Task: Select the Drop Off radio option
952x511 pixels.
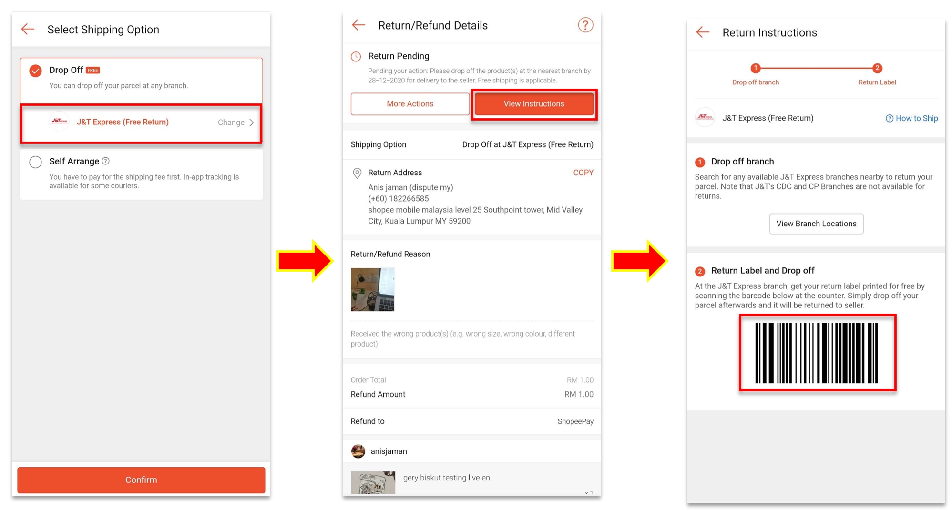Action: 36,71
